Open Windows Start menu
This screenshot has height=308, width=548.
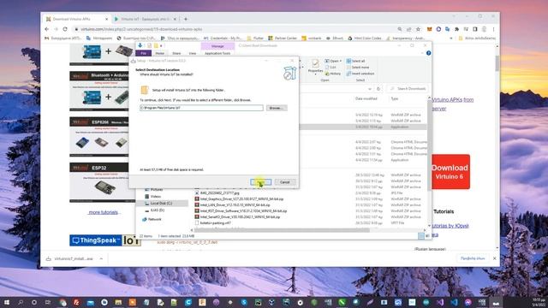coord(6,302)
